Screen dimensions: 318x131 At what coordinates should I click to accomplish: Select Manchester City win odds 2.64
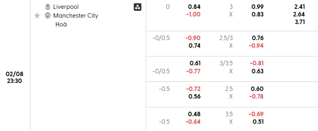tap(299, 14)
